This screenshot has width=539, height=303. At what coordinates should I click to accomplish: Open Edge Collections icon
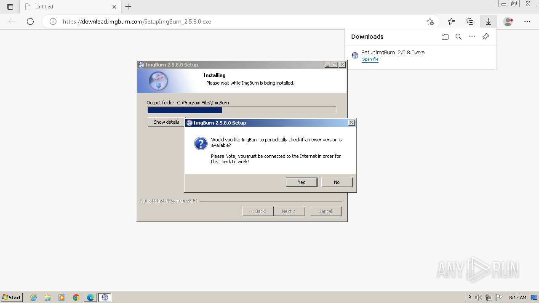(x=470, y=21)
